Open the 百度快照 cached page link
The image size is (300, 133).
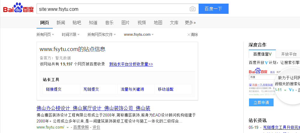click(x=81, y=128)
